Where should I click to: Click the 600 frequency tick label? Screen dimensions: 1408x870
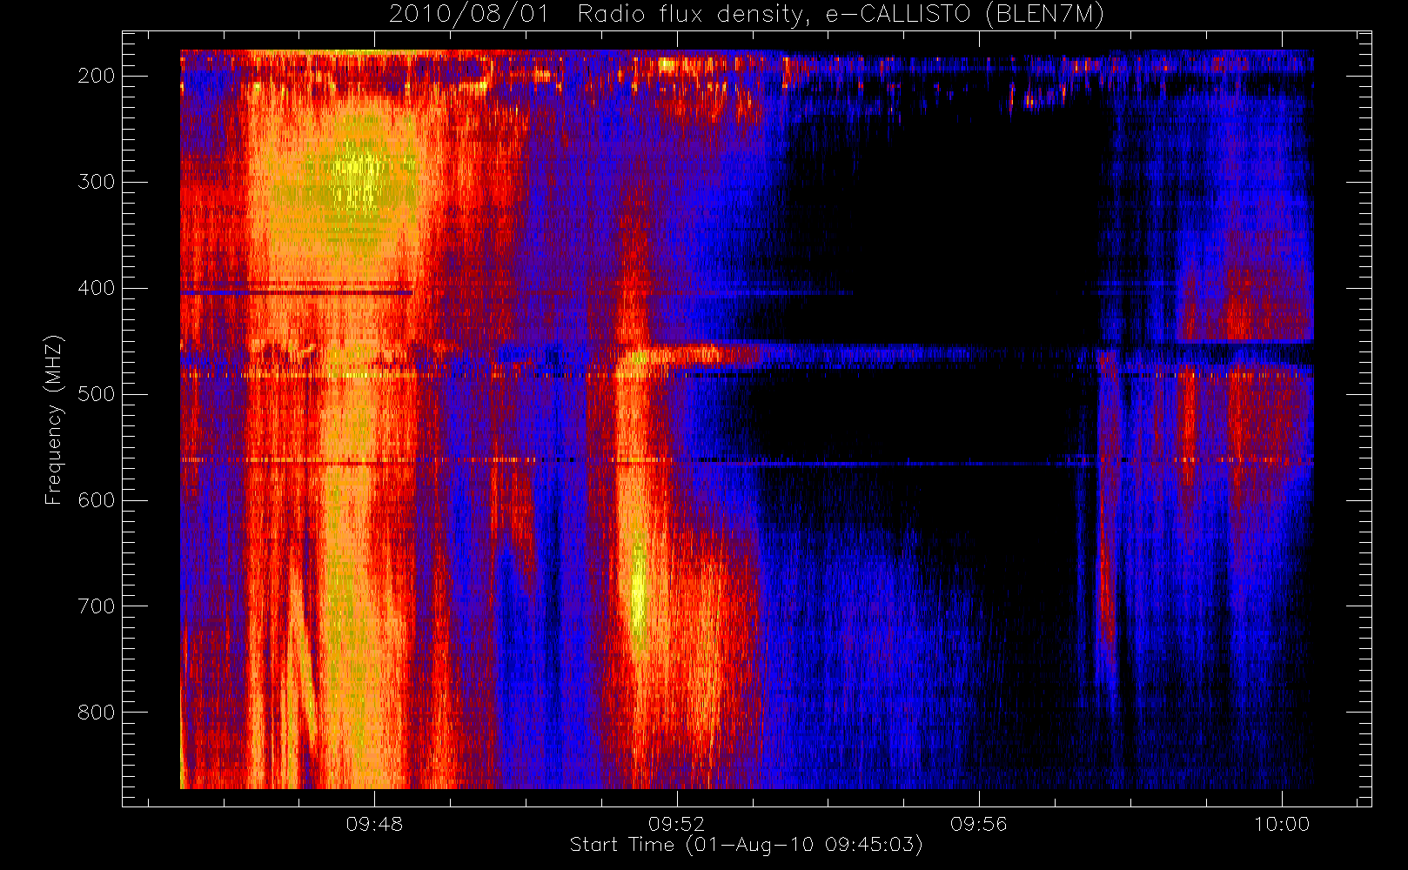click(96, 500)
